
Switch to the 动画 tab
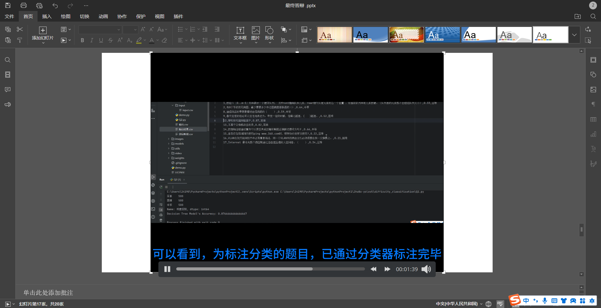coord(103,16)
